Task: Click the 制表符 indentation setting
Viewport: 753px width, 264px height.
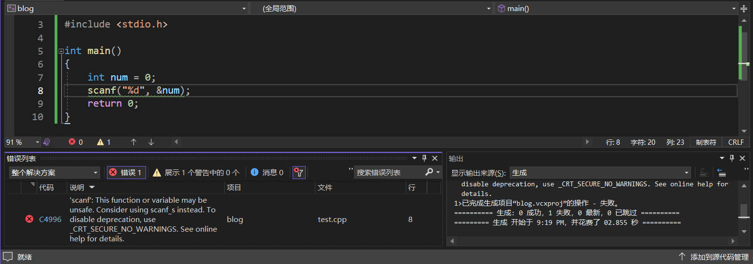Action: pos(706,142)
